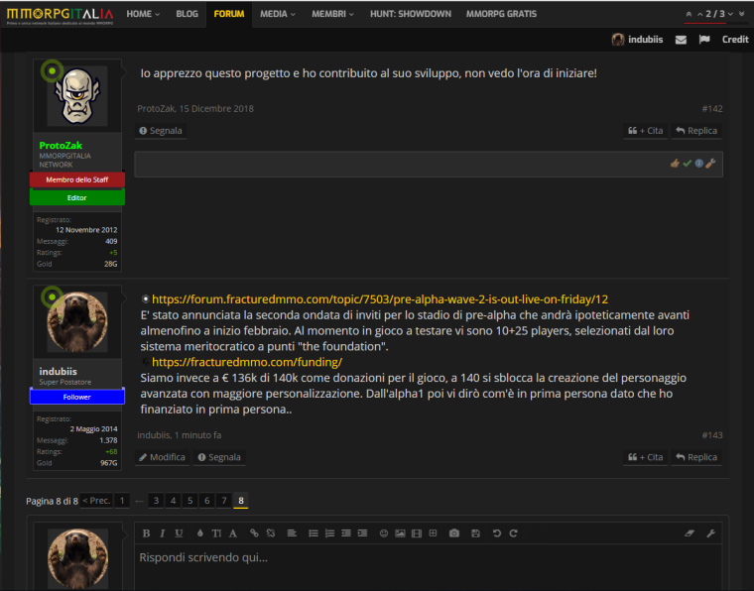
Task: Jump to bottom with double down arrows
Action: (742, 15)
